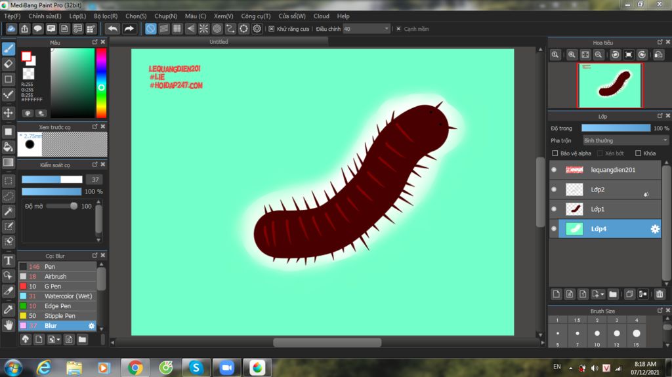Flip canvas view in navigator
The height and width of the screenshot is (377, 672).
click(658, 55)
